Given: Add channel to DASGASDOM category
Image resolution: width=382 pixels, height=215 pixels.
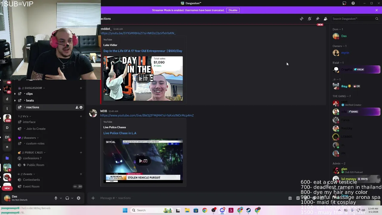Looking at the screenshot, I should pyautogui.click(x=81, y=88).
